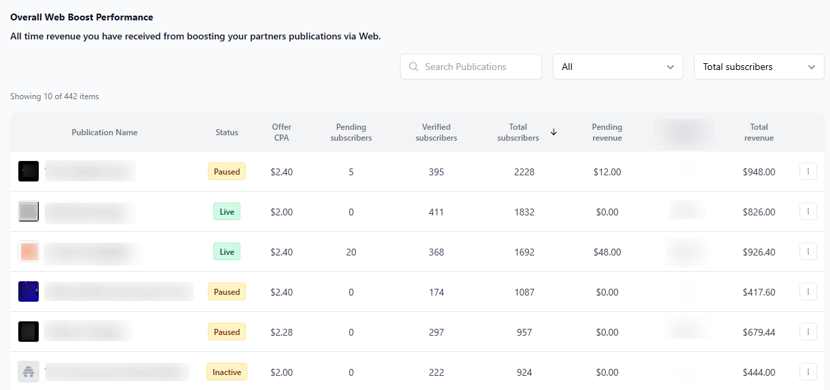
Task: Open the three-dot menu for the $679.44 row
Action: pyautogui.click(x=808, y=332)
